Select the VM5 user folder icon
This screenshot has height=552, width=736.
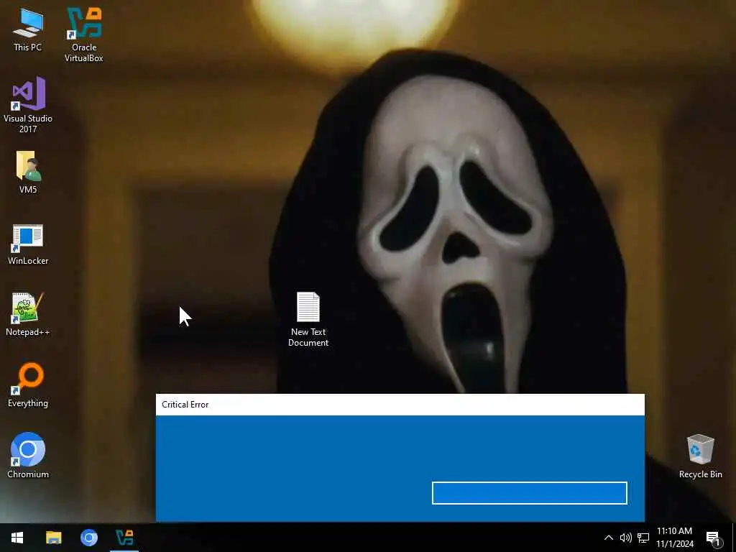[28, 172]
